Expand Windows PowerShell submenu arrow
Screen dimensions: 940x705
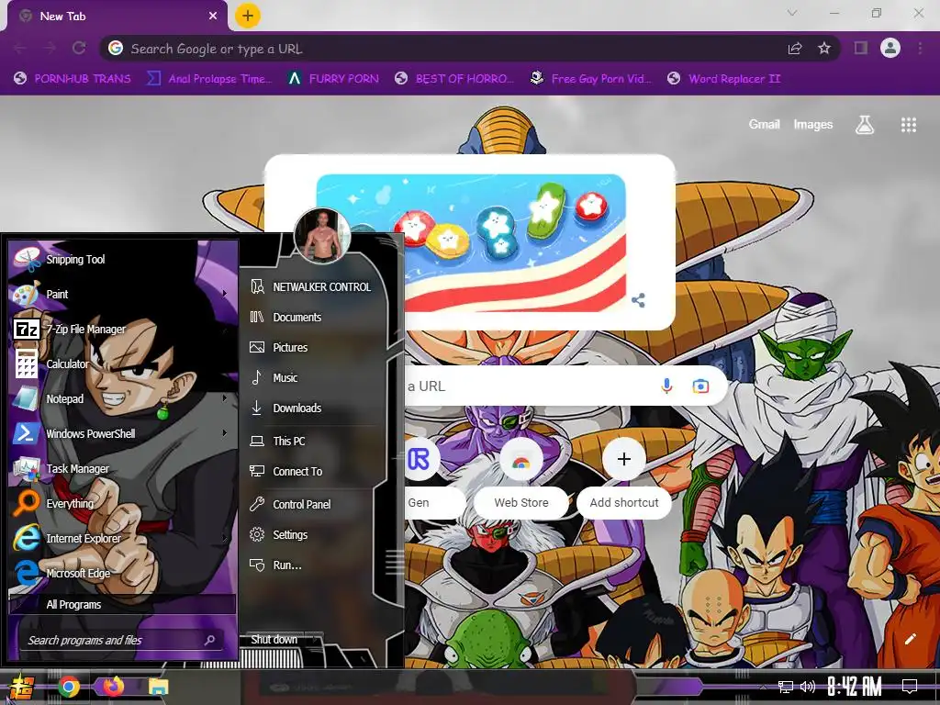pyautogui.click(x=225, y=433)
